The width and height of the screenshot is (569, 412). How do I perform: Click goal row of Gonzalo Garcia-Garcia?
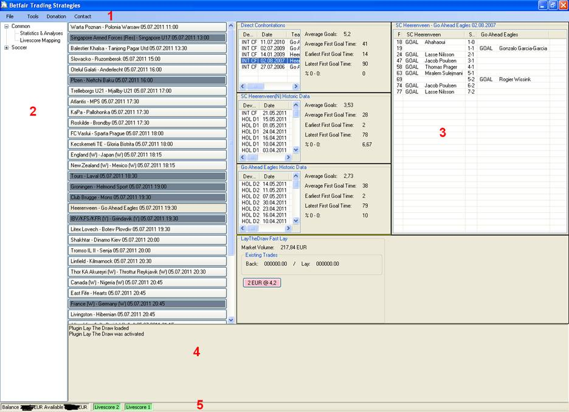(480, 48)
